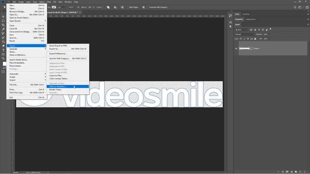This screenshot has height=174, width=310.
Task: Toggle visibility eye of Shape 1 layer
Action: (236, 48)
